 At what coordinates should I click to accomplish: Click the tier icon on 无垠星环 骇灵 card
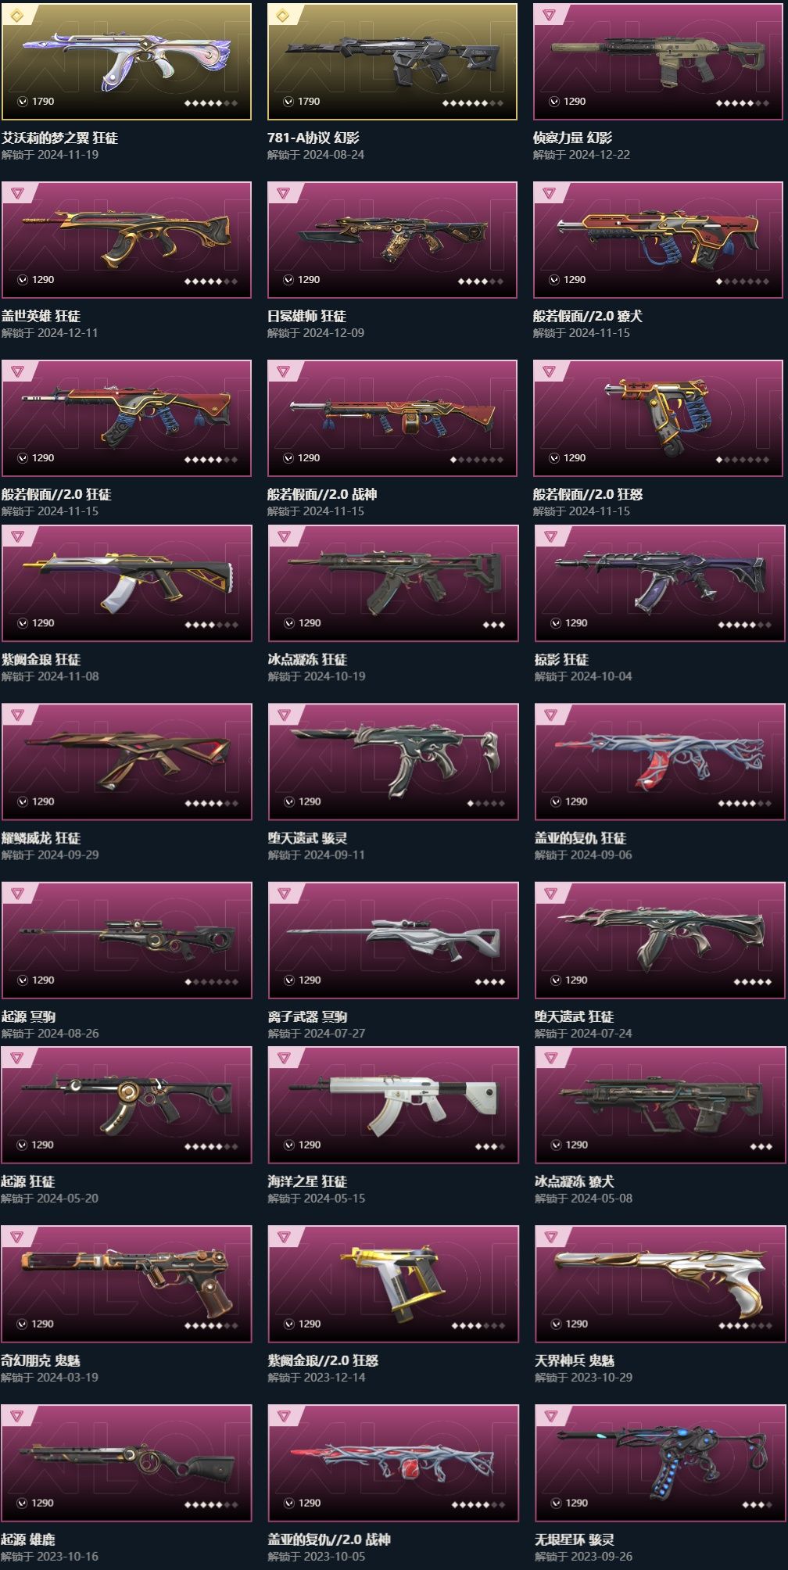tap(550, 1416)
